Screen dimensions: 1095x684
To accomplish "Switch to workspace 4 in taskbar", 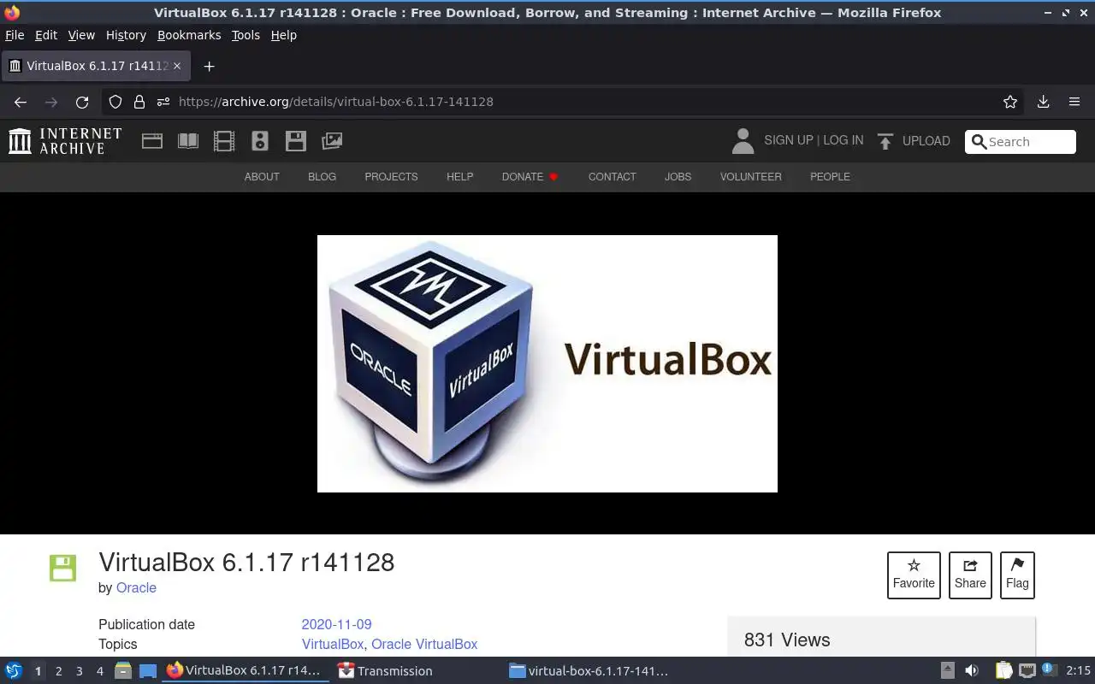I will tap(99, 671).
